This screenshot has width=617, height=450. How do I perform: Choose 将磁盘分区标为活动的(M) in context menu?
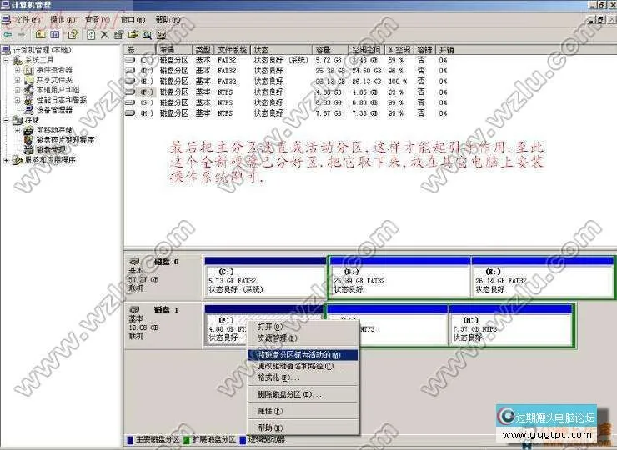coord(303,355)
